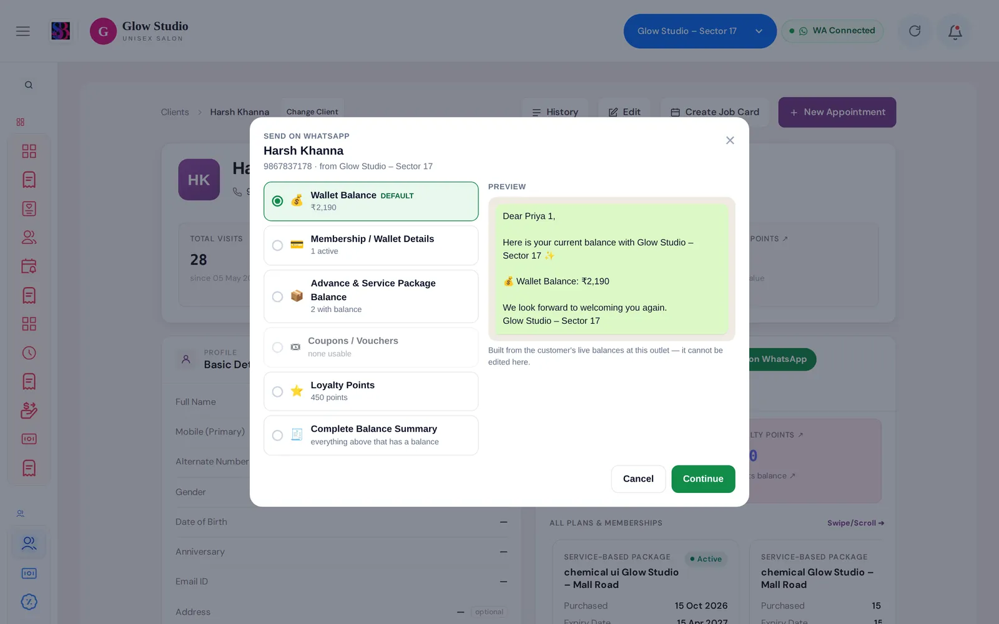Click the green WhatsApp button behind dialog

(x=782, y=359)
